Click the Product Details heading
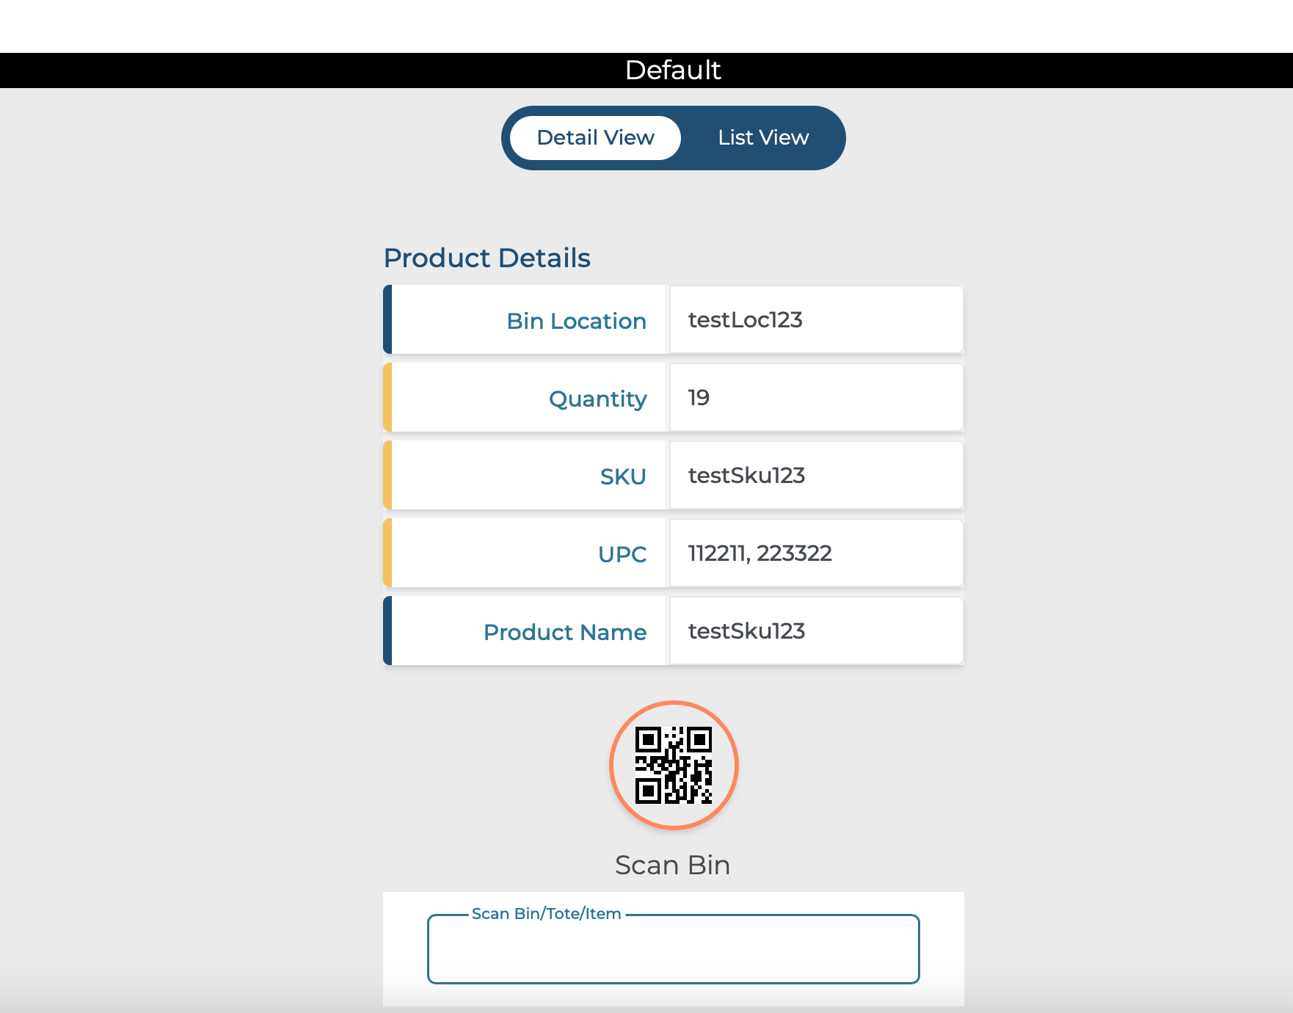Viewport: 1293px width, 1013px height. [487, 258]
